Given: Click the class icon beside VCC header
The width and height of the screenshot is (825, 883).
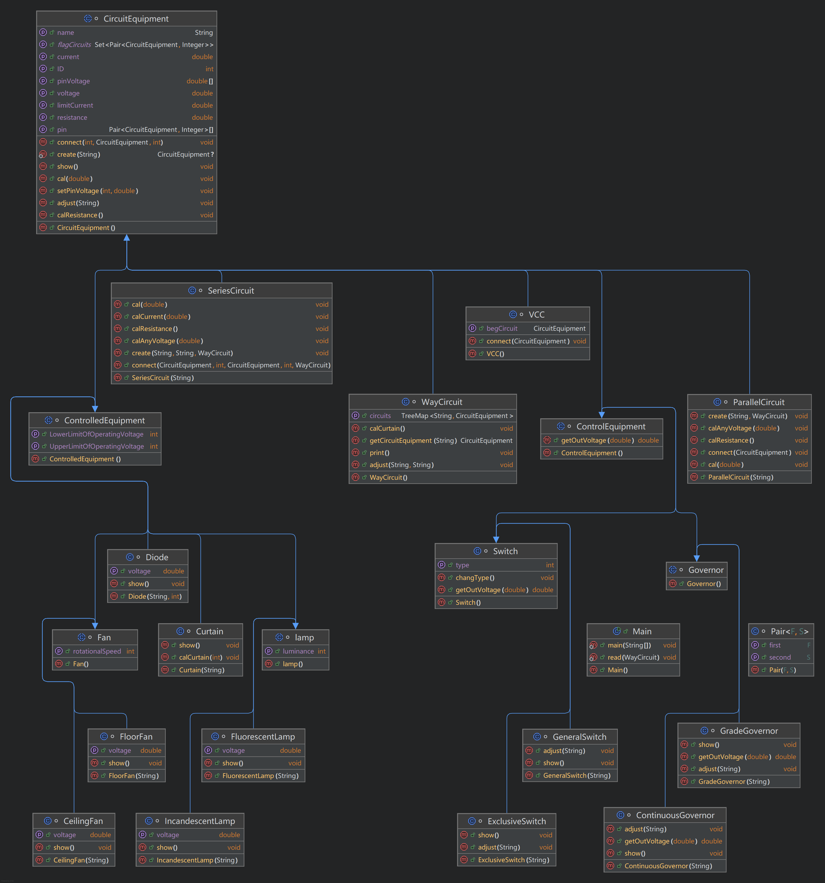Looking at the screenshot, I should tap(513, 314).
